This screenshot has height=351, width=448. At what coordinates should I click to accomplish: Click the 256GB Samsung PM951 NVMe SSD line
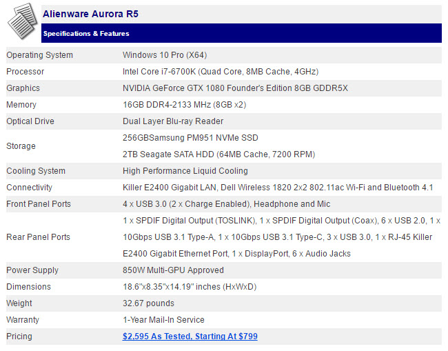[190, 138]
